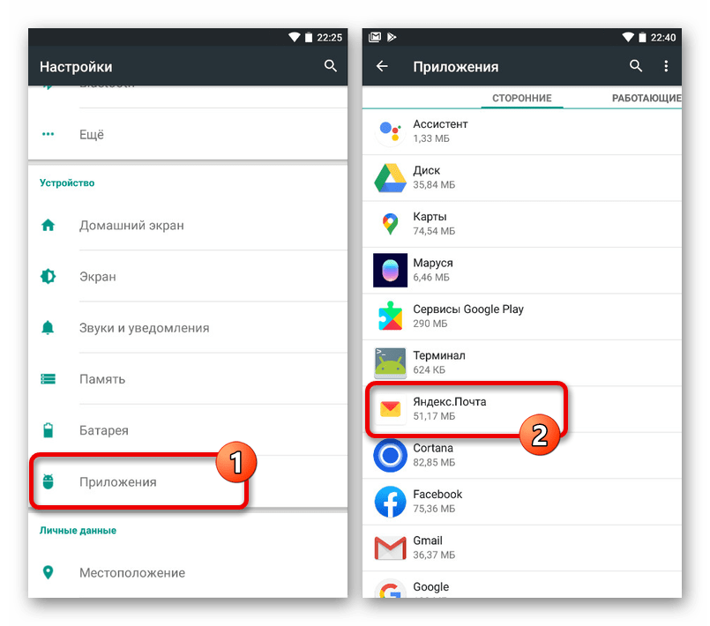Tap the Cortana app icon
This screenshot has height=626, width=710.
click(389, 455)
